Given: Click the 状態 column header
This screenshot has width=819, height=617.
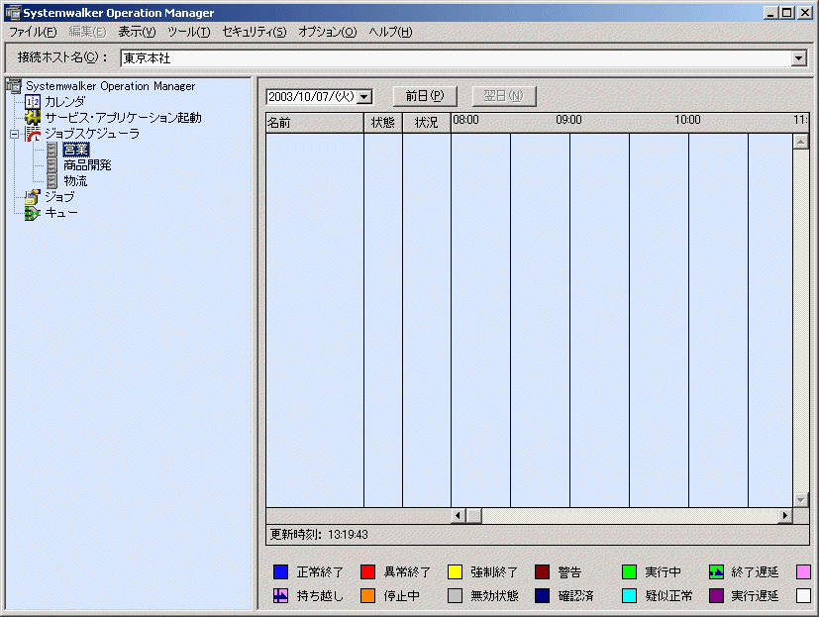Looking at the screenshot, I should pos(383,123).
